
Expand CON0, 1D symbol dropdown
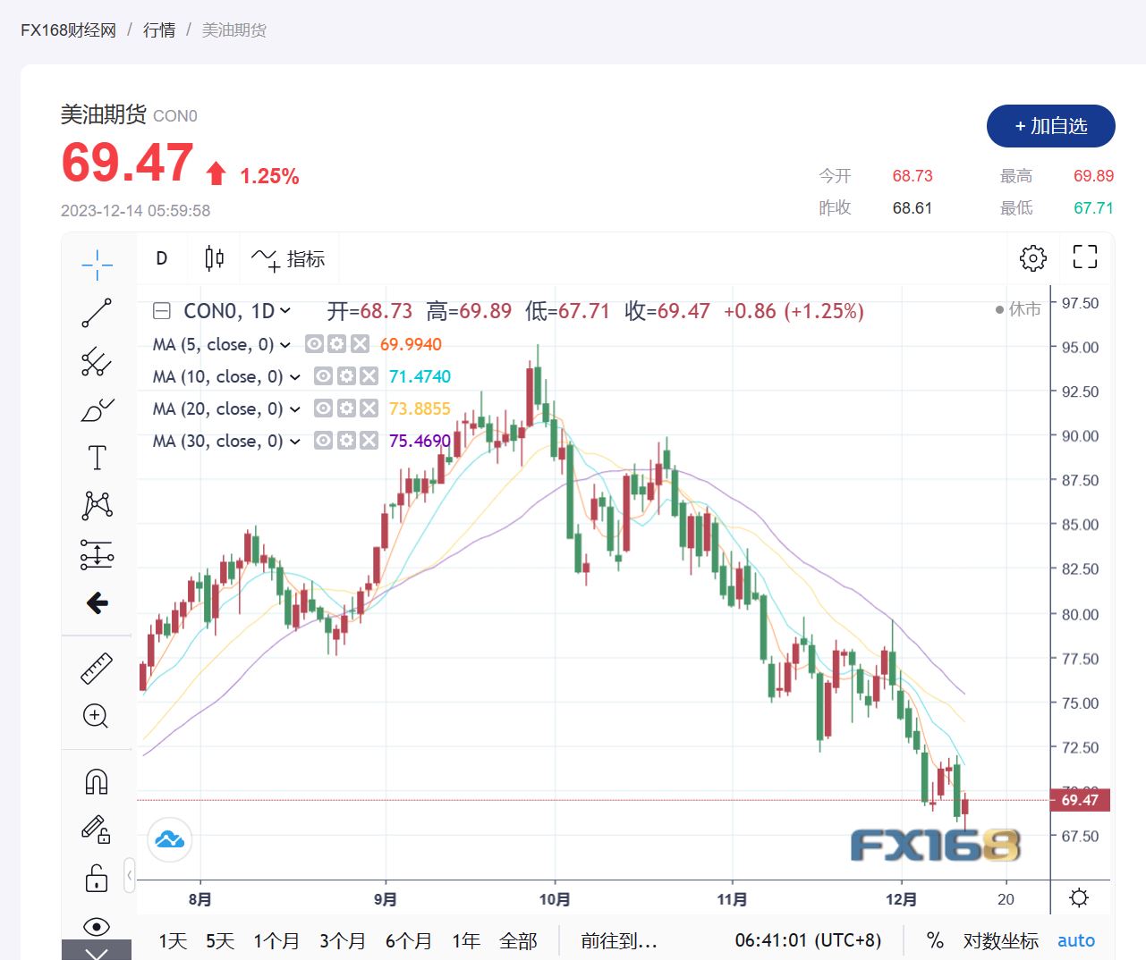[x=285, y=311]
